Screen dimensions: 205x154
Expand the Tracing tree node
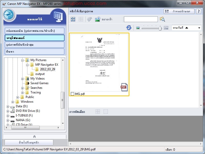pos(22,93)
